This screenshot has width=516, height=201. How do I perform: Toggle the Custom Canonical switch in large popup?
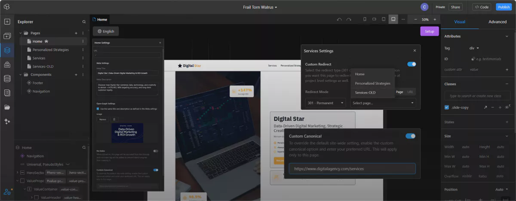tap(411, 136)
